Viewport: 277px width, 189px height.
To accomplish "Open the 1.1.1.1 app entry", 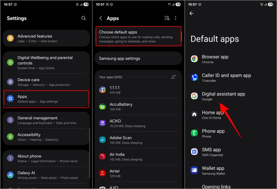I will tap(138, 90).
